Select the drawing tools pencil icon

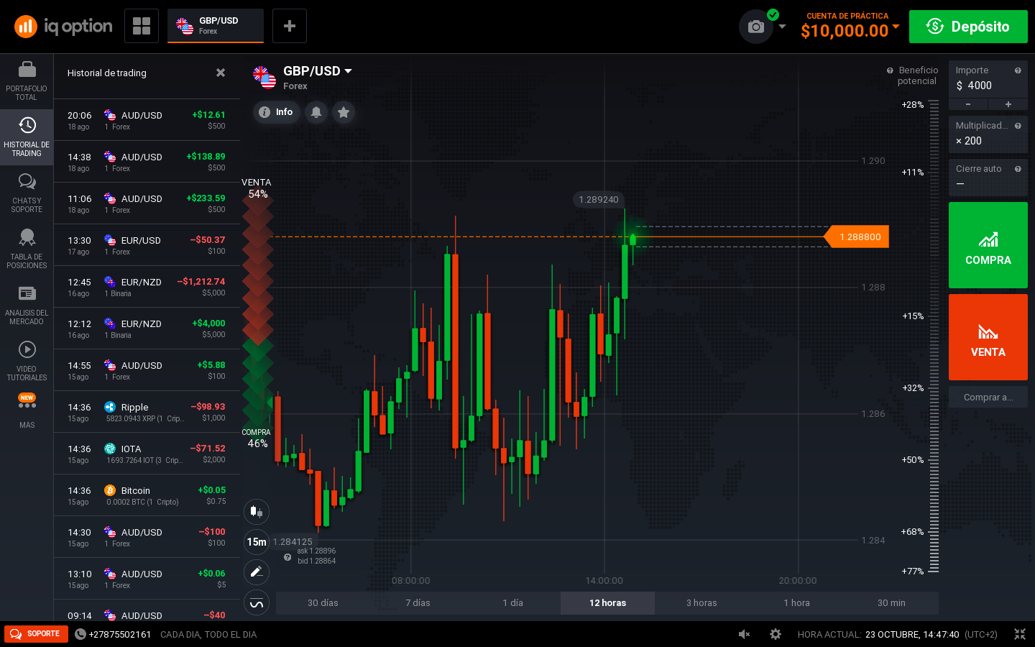click(x=257, y=572)
